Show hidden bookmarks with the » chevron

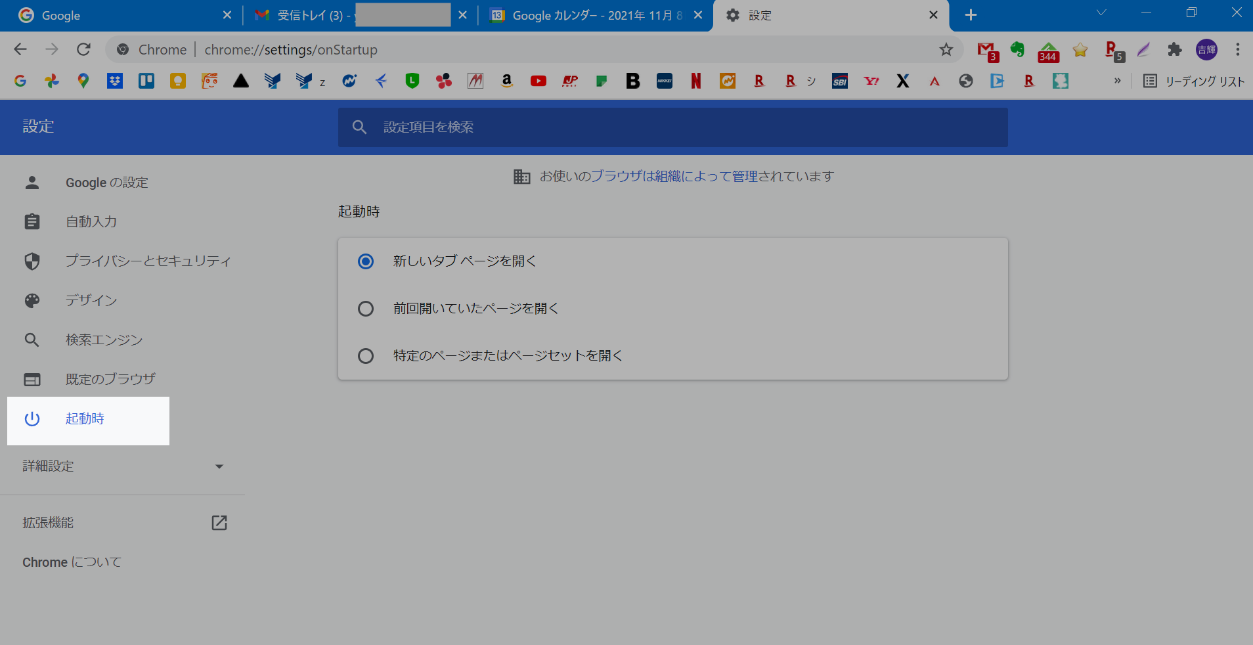[x=1117, y=81]
